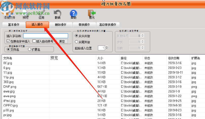Enable the 插入自动序号 checkbox
The image size is (205, 119).
pos(34,41)
